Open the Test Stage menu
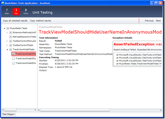Viewport: 165px width, 119px height. 8,114
